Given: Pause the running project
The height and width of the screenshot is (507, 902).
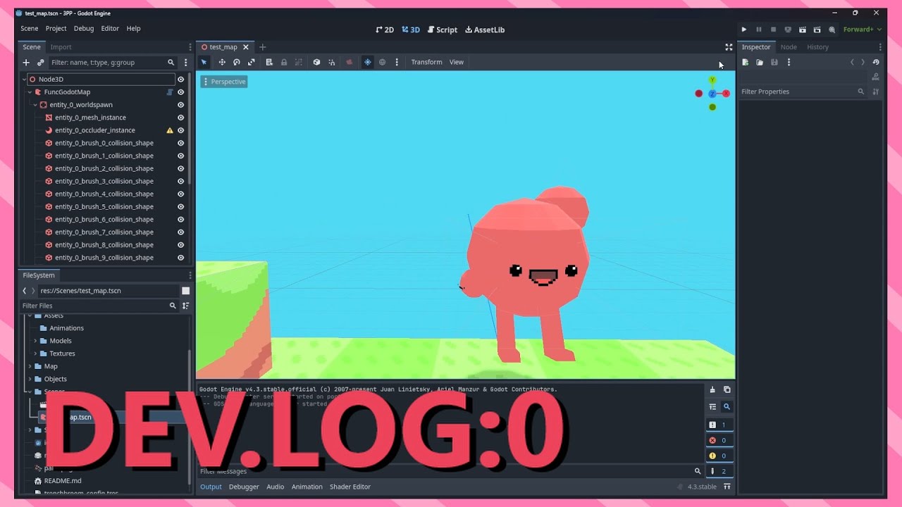Looking at the screenshot, I should pos(759,30).
